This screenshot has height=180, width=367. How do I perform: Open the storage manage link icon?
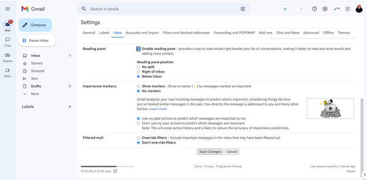pyautogui.click(x=115, y=171)
